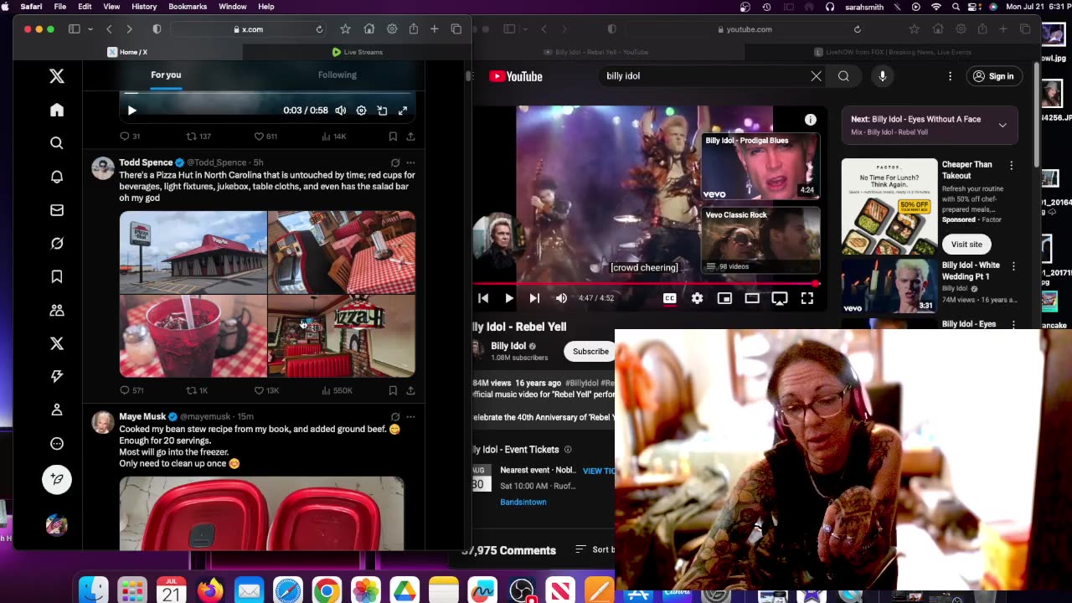The height and width of the screenshot is (603, 1072).
Task: Open X Messages envelope icon
Action: pos(57,210)
